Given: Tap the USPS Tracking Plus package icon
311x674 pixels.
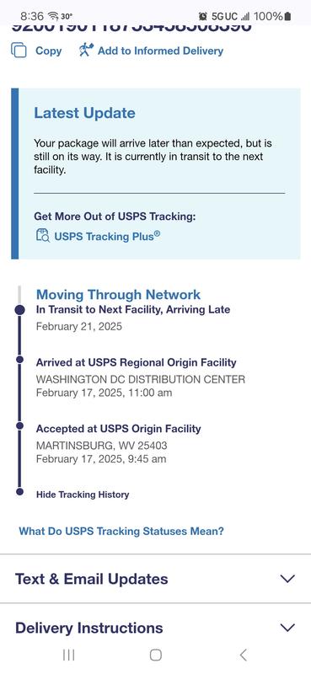Looking at the screenshot, I should (x=43, y=236).
